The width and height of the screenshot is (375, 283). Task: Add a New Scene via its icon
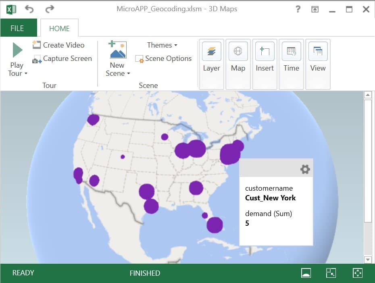click(117, 50)
